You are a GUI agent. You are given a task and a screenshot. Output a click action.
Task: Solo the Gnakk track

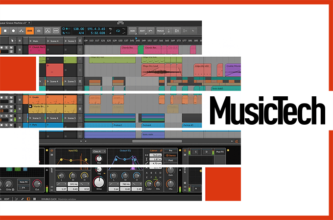(7, 97)
